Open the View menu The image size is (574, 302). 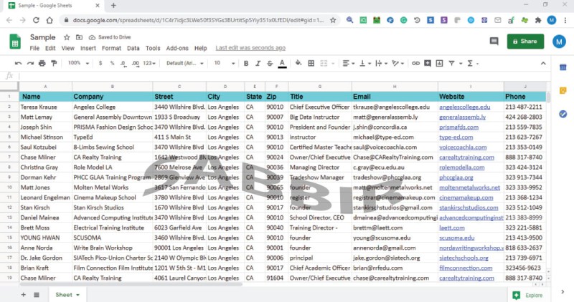(x=67, y=48)
